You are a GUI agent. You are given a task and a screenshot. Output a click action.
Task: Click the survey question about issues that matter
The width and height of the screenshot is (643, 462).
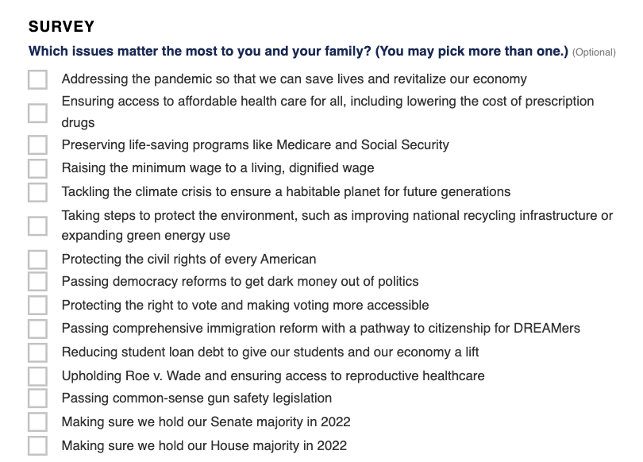point(298,52)
